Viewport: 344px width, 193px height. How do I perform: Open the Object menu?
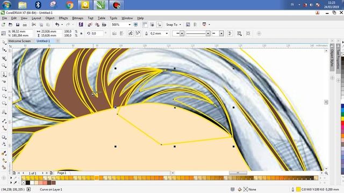(50, 18)
